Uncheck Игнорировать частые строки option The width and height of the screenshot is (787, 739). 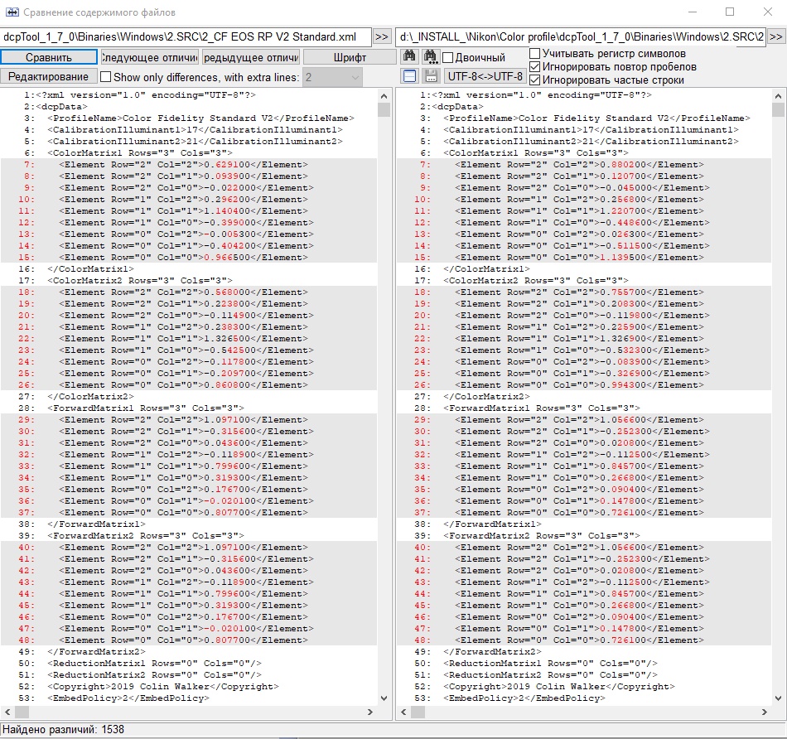535,80
